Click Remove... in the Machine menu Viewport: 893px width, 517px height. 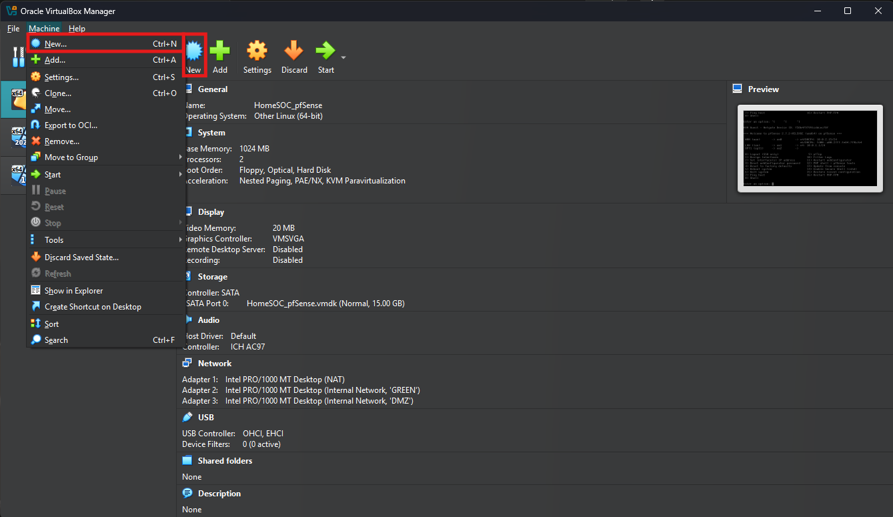click(61, 141)
